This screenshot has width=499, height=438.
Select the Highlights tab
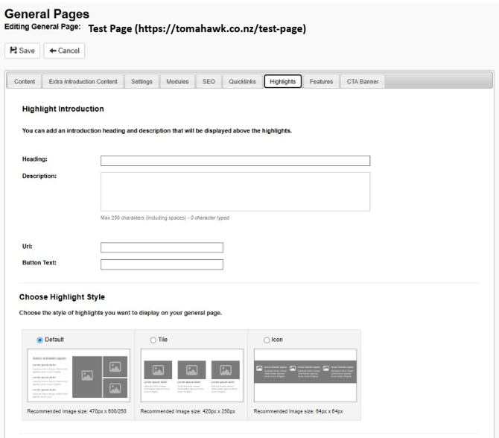point(282,81)
